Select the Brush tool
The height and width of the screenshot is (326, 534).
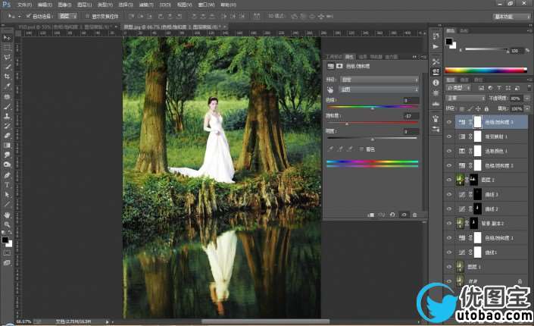click(7, 106)
